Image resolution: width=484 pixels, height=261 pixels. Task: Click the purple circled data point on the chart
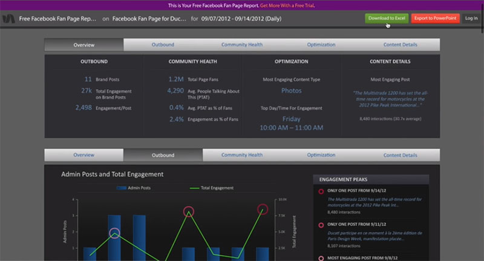(x=114, y=233)
